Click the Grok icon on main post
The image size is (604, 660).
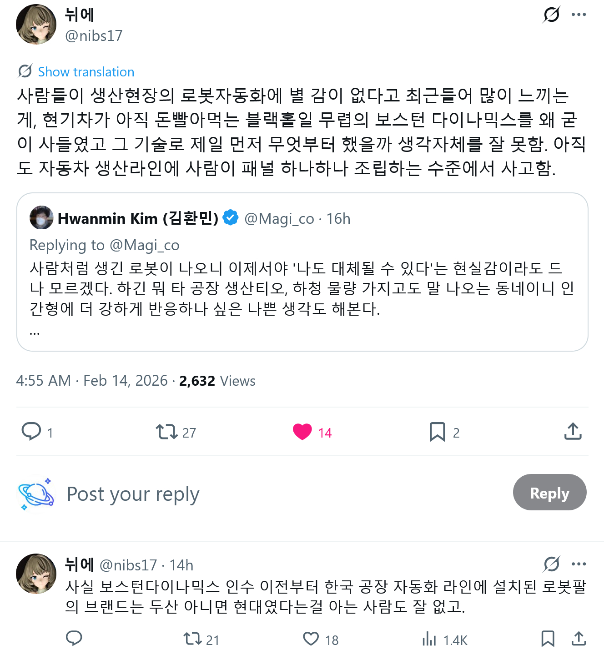[x=551, y=15]
